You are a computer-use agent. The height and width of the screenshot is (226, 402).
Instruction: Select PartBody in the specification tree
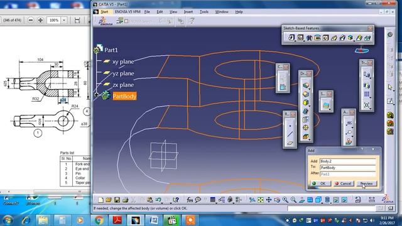click(124, 96)
